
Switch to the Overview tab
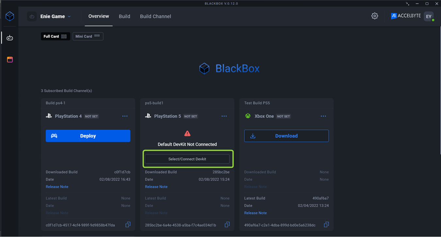tap(99, 16)
